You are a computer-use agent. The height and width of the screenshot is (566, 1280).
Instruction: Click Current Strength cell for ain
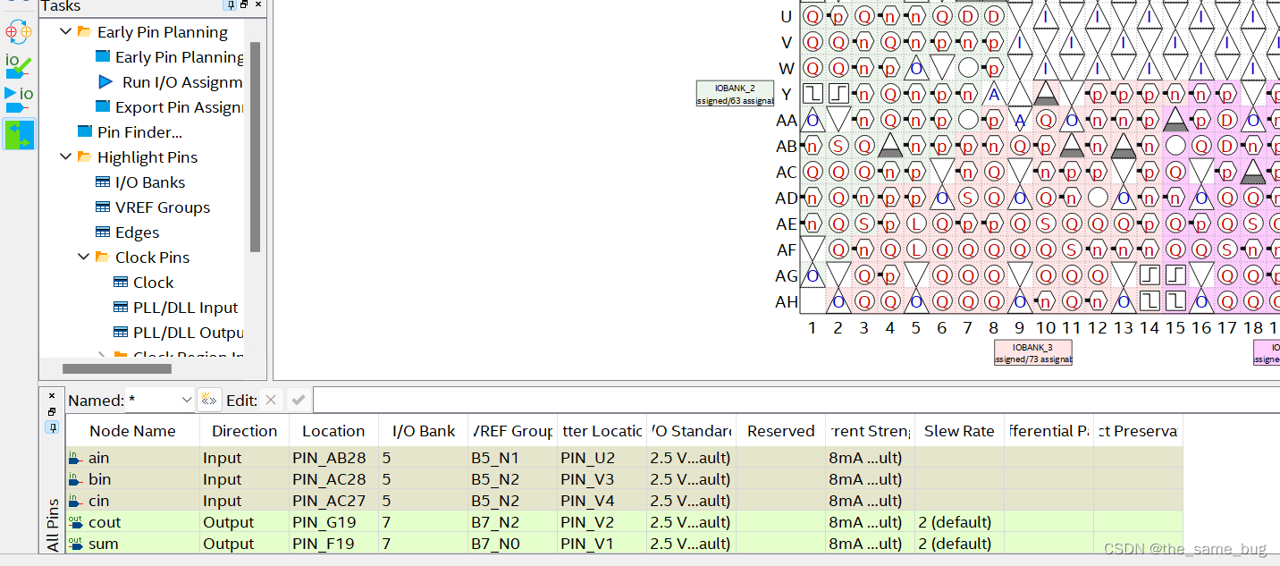870,457
